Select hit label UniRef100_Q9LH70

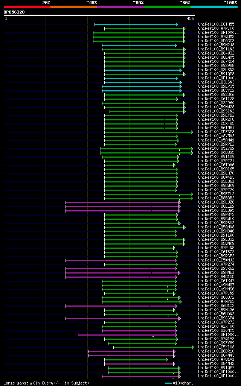coord(217,173)
